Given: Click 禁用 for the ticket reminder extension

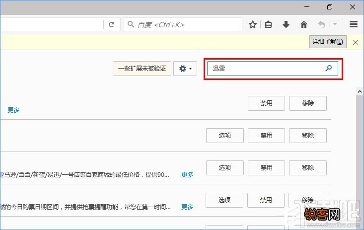Looking at the screenshot, I should coord(266,200).
